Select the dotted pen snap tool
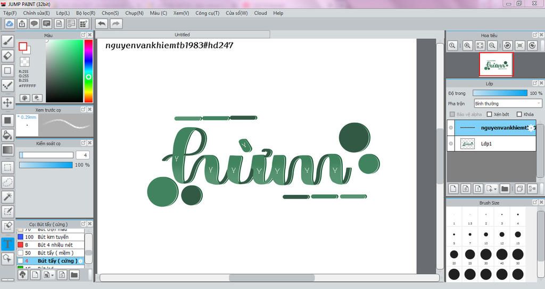 (7, 85)
